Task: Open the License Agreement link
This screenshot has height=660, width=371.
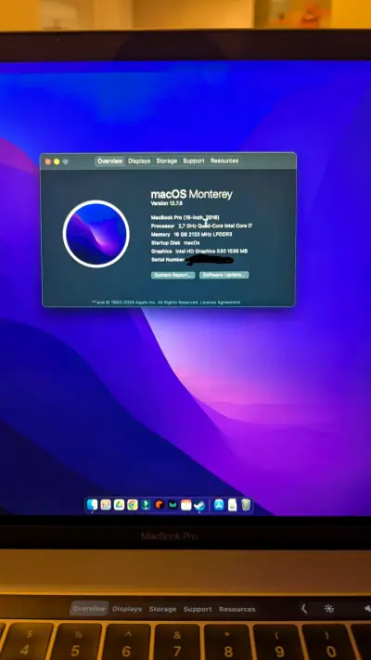Action: (x=221, y=303)
